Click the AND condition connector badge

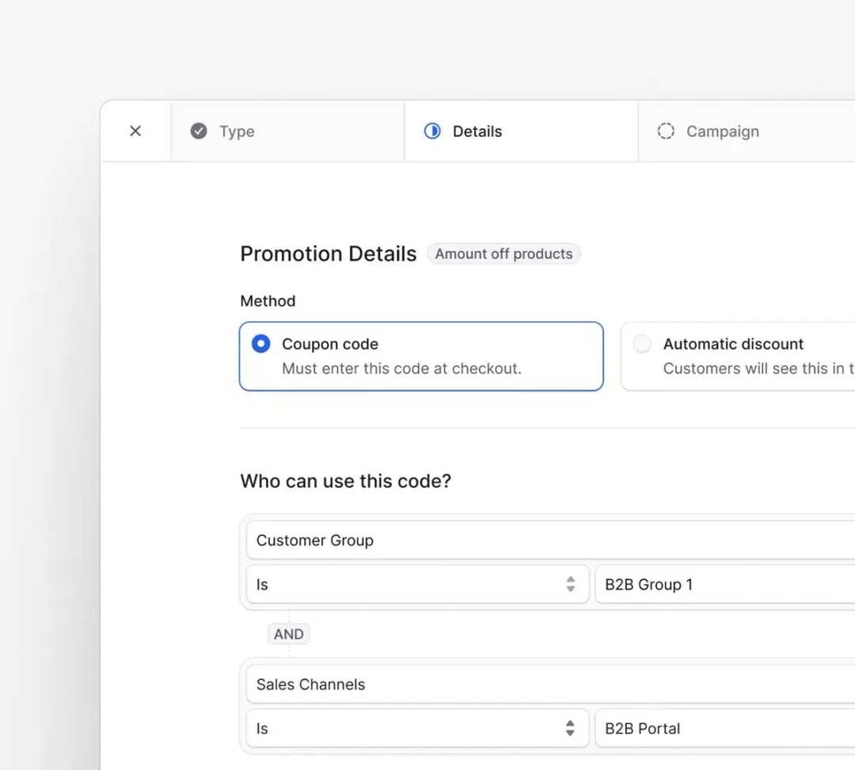pos(288,634)
